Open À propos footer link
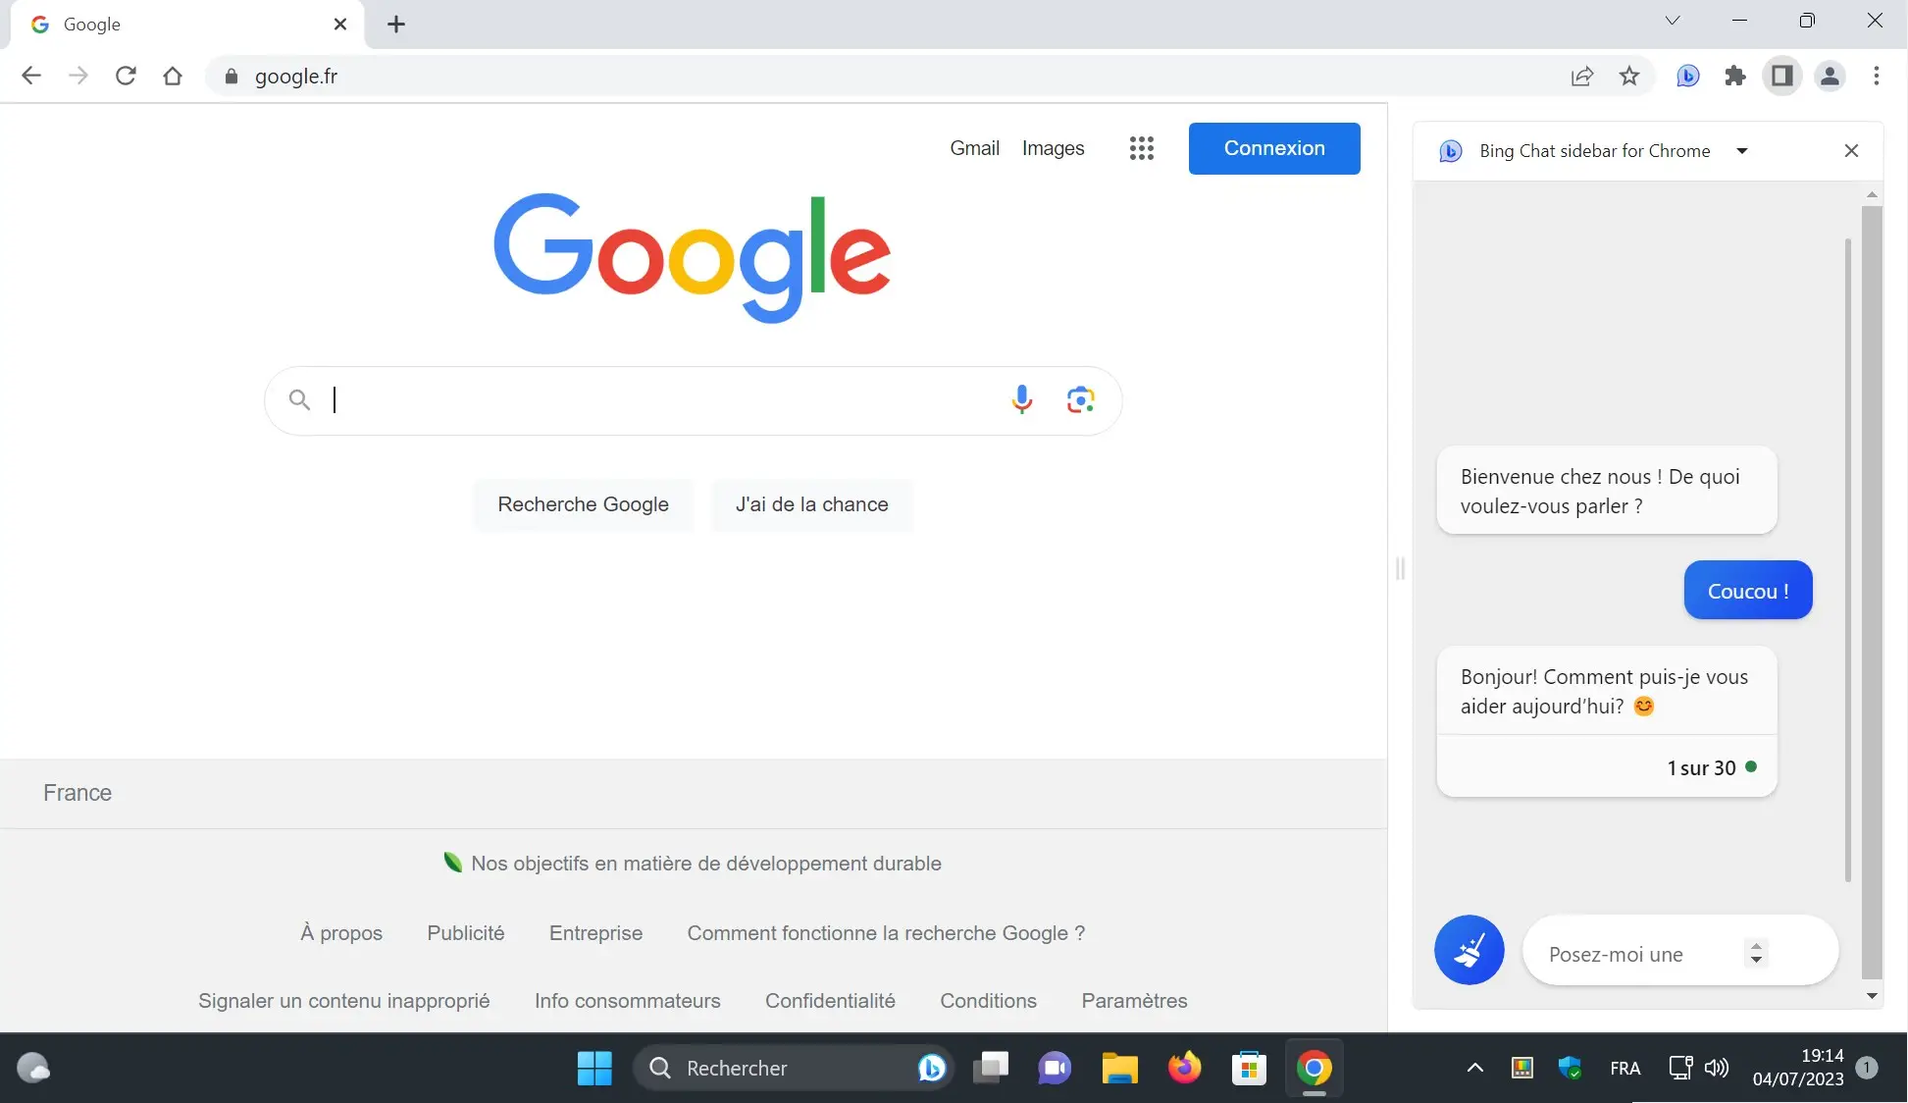Image resolution: width=1908 pixels, height=1103 pixels. pos(341,933)
